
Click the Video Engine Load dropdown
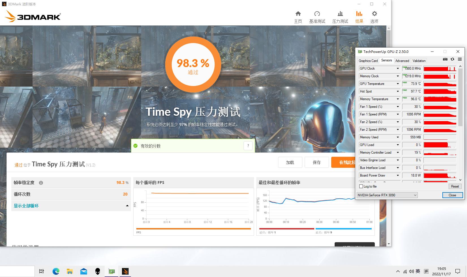(x=398, y=160)
